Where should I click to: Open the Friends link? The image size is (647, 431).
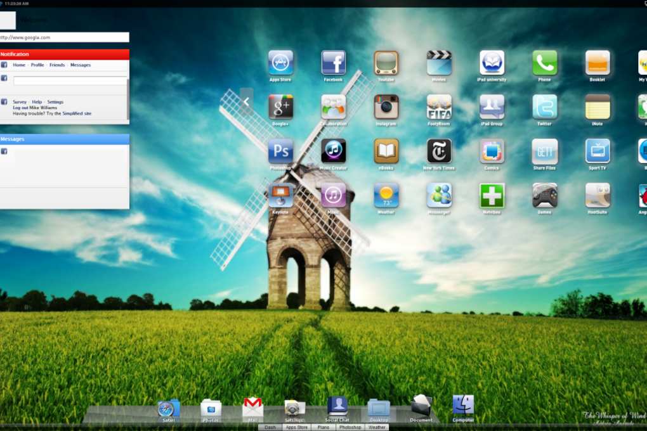point(57,65)
